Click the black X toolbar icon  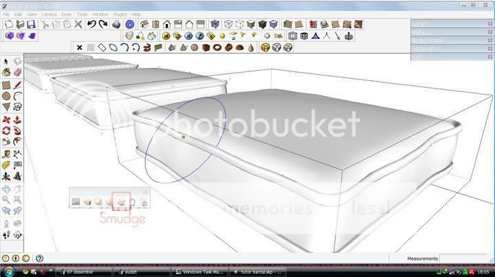[x=79, y=47]
